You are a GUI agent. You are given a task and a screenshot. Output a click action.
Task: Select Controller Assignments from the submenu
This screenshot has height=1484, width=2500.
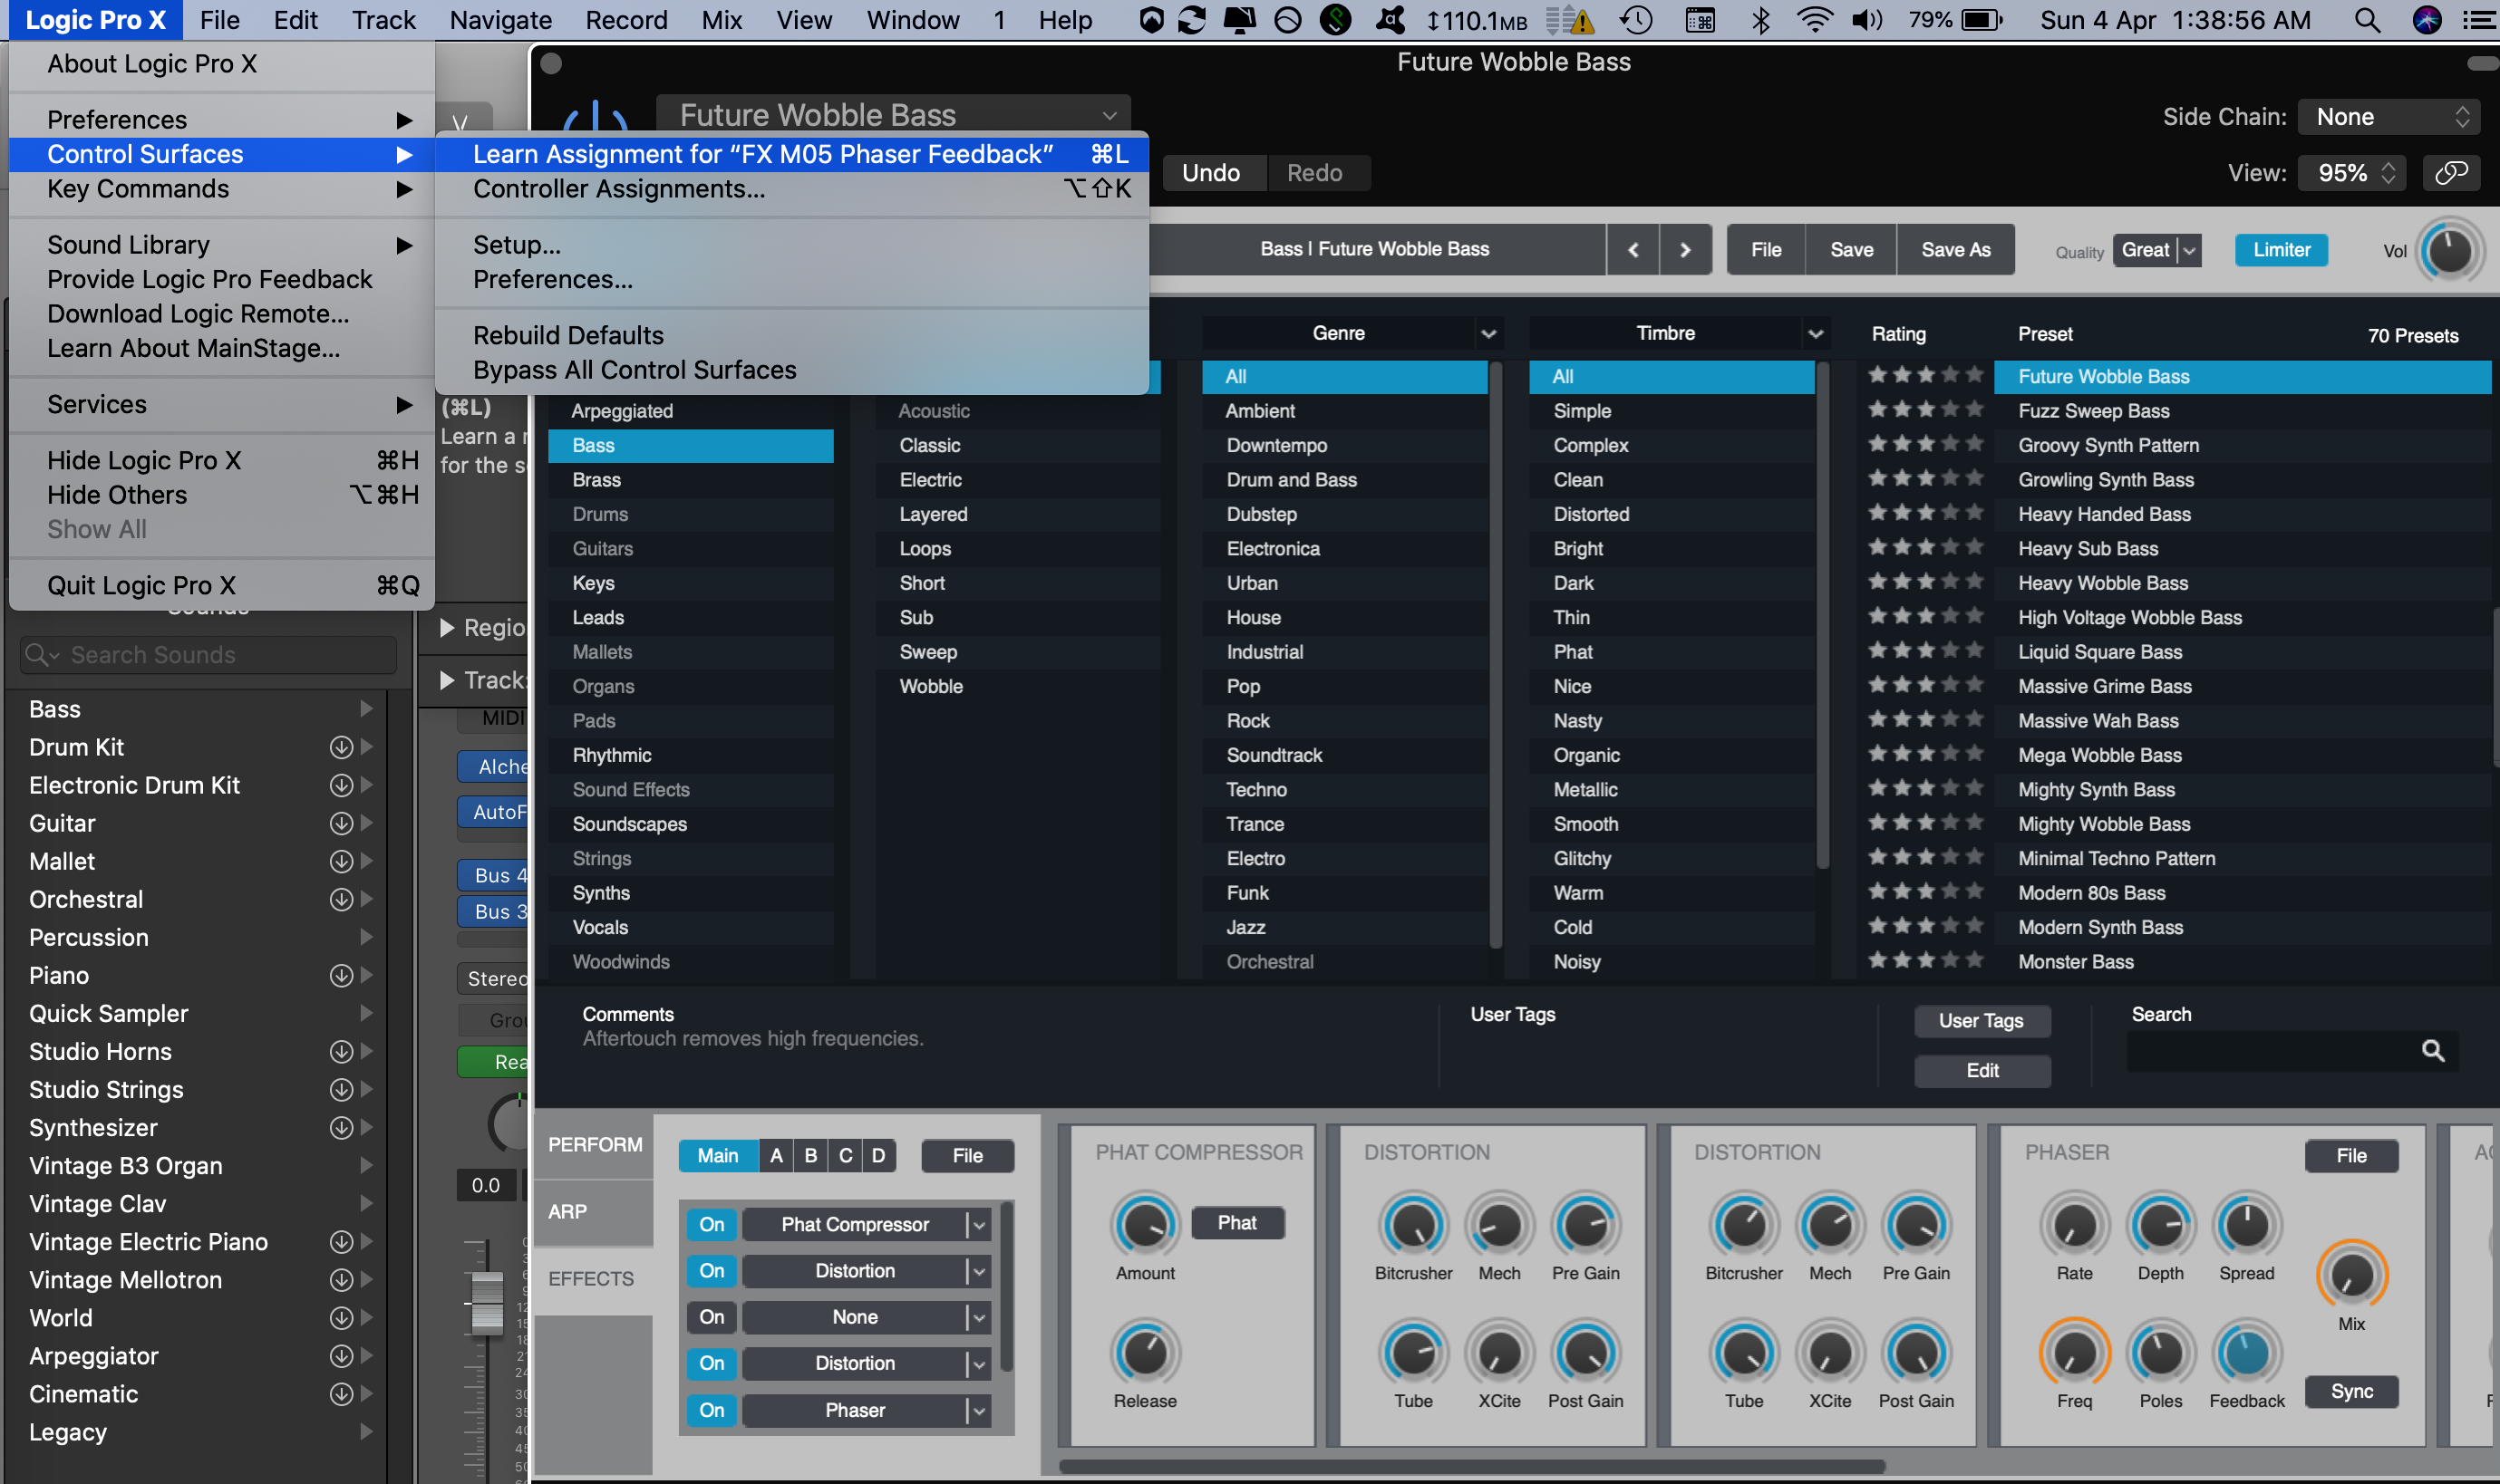pyautogui.click(x=618, y=188)
